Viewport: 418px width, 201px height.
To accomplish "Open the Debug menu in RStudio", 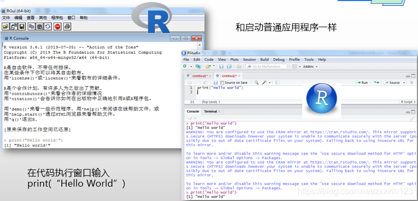I will (279, 59).
